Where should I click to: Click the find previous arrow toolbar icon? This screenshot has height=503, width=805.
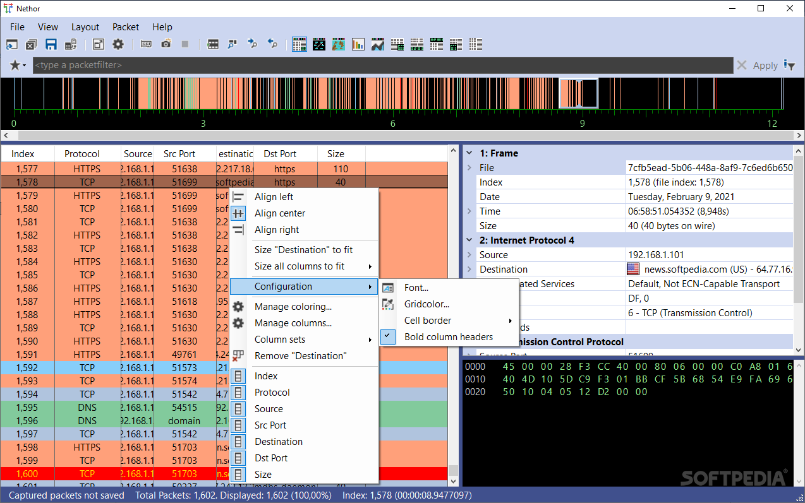tap(272, 44)
